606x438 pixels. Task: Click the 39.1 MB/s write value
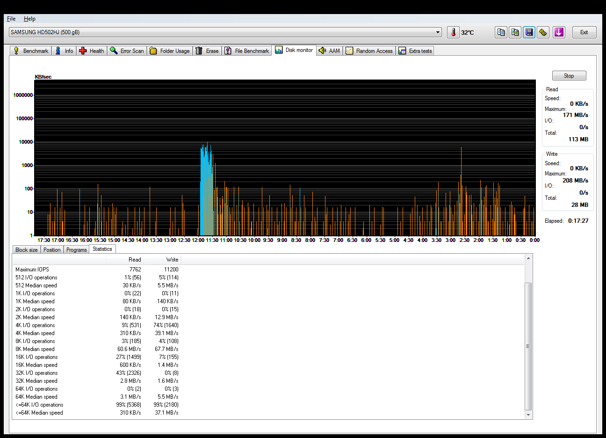pos(167,333)
